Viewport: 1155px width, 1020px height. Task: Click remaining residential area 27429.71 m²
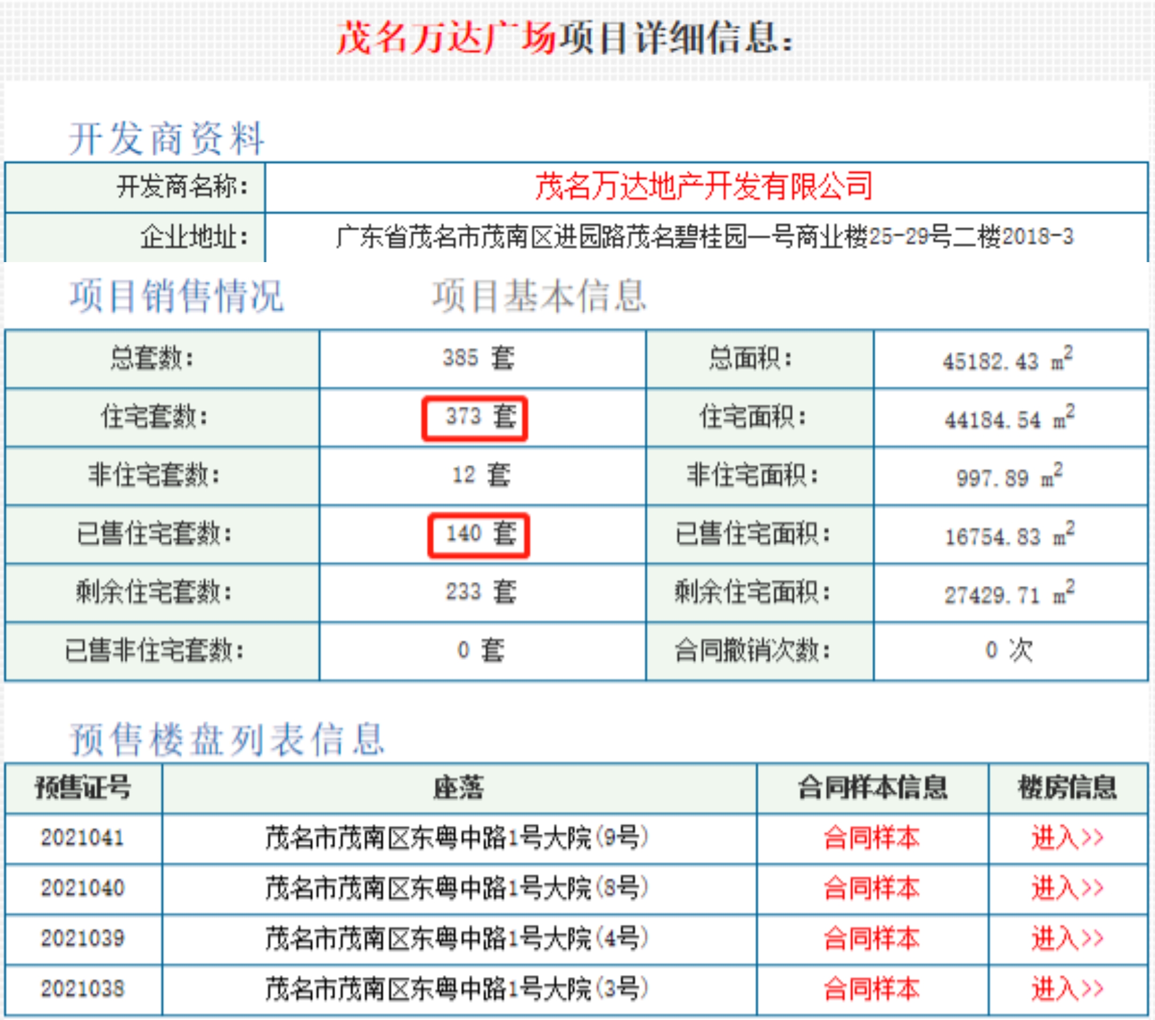pos(1008,592)
